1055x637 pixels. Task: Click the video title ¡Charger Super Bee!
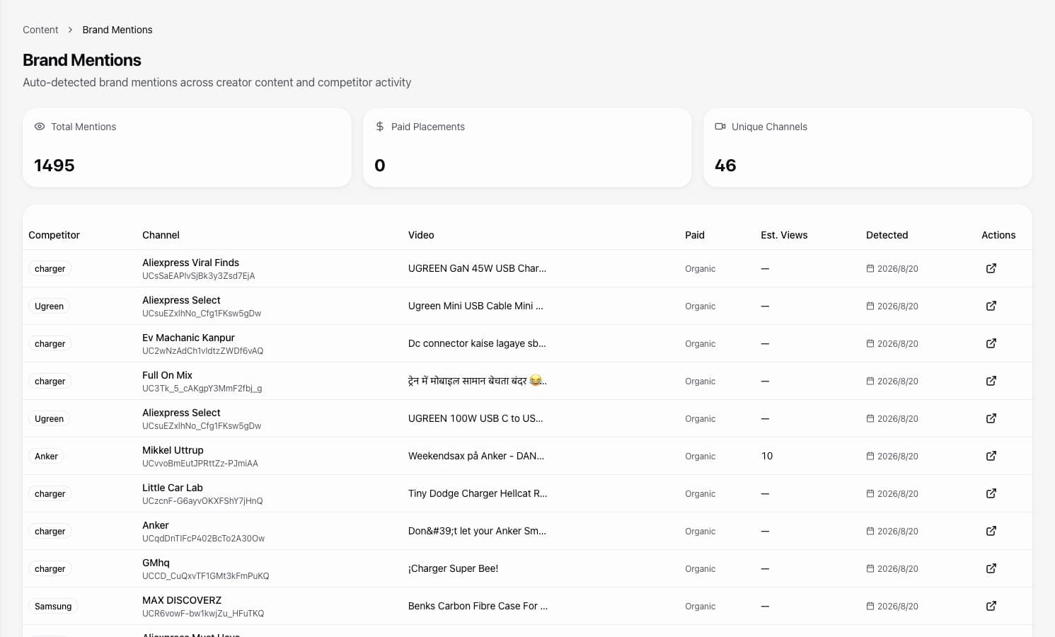pyautogui.click(x=453, y=568)
